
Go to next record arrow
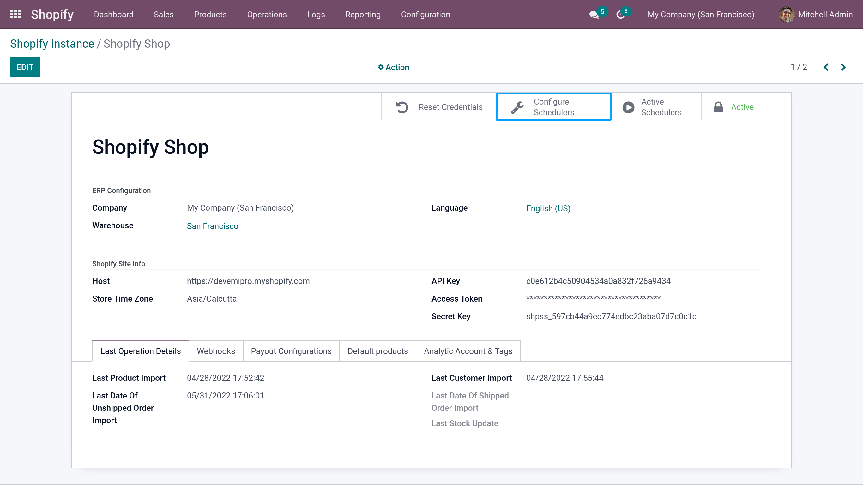point(843,67)
